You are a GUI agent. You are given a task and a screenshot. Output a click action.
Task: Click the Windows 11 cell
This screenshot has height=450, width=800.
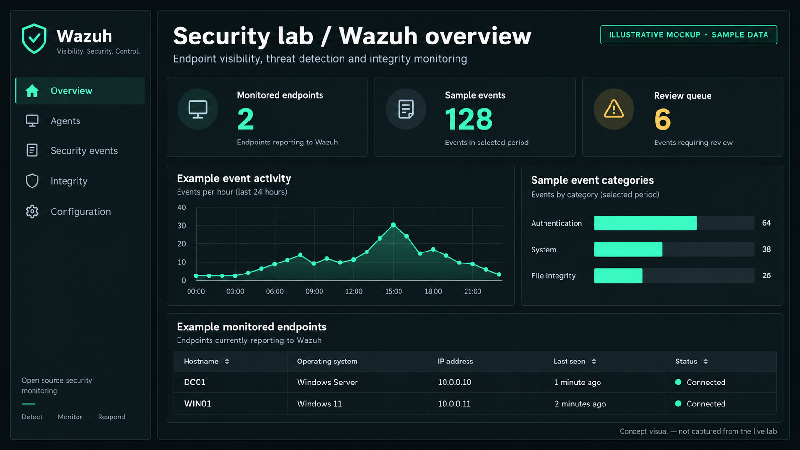pyautogui.click(x=320, y=404)
